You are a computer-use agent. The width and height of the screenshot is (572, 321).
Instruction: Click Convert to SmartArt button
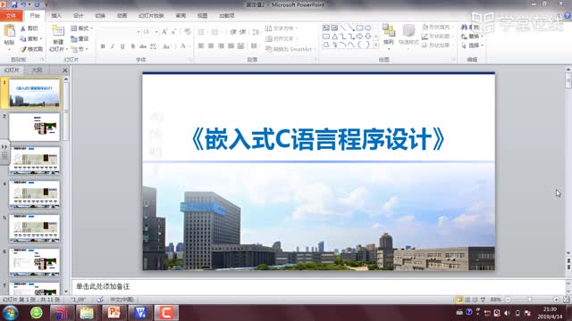tap(290, 49)
